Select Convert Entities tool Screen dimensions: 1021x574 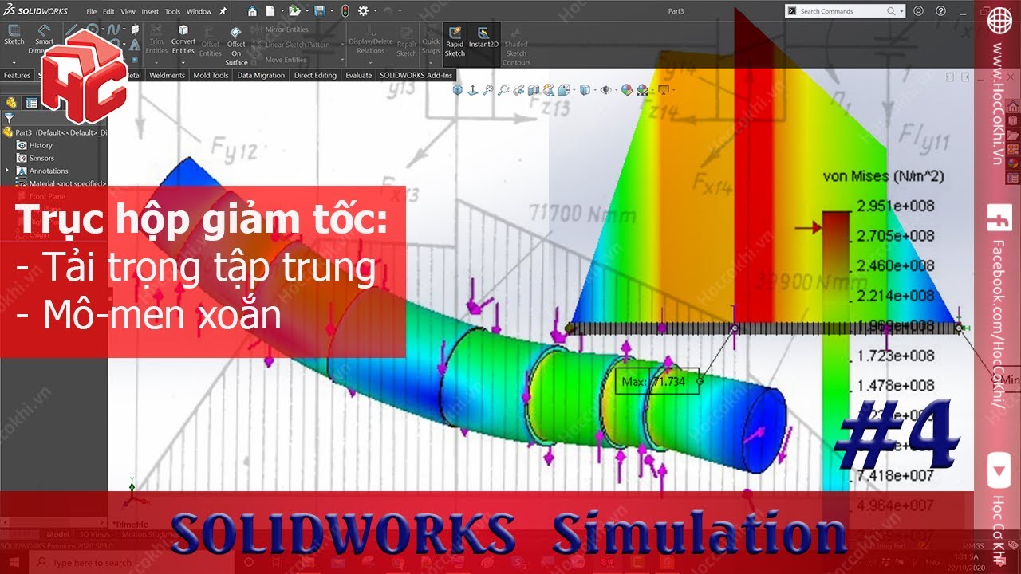183,40
